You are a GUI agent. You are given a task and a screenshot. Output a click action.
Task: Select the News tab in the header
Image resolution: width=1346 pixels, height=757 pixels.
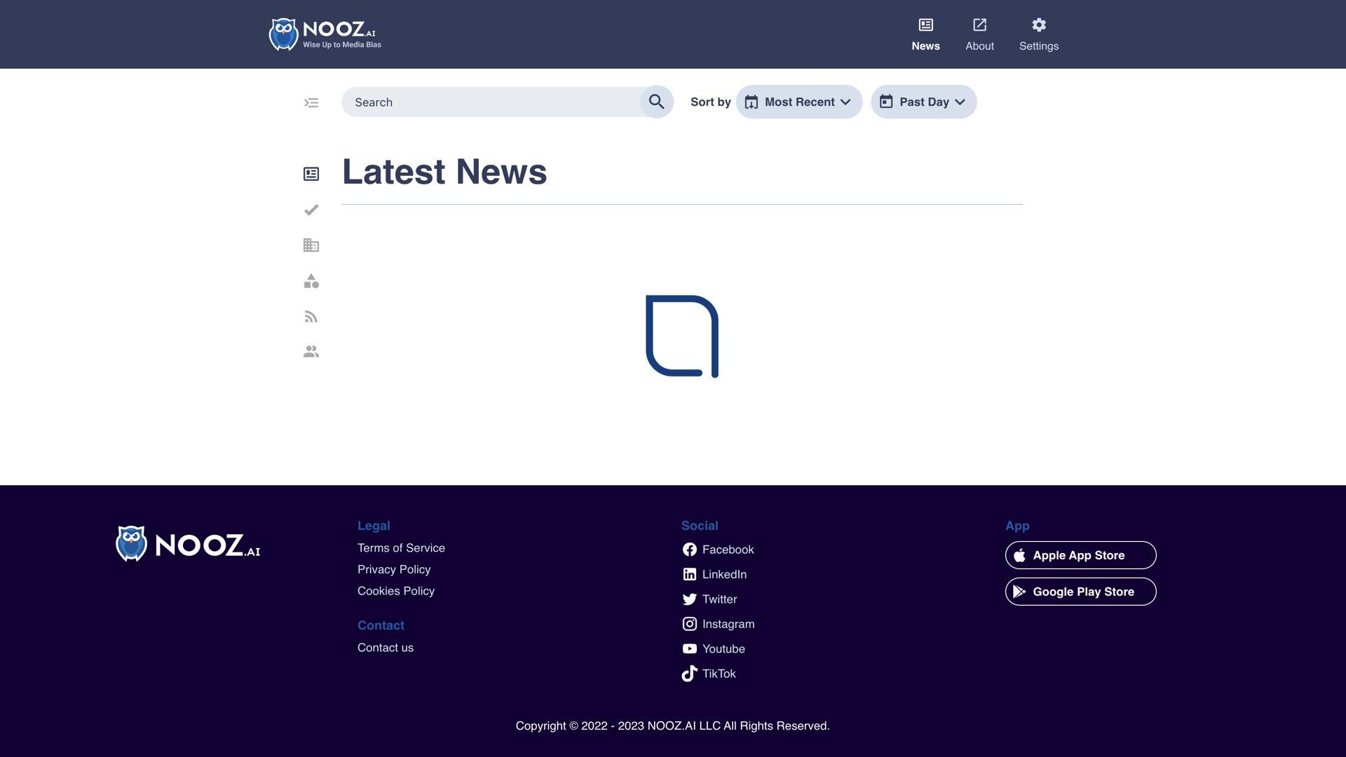[925, 34]
